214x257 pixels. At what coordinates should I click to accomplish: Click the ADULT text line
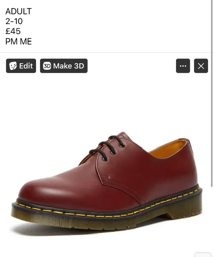tap(18, 11)
